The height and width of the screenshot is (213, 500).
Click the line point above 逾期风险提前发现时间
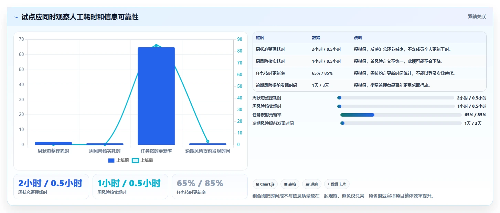pyautogui.click(x=208, y=141)
